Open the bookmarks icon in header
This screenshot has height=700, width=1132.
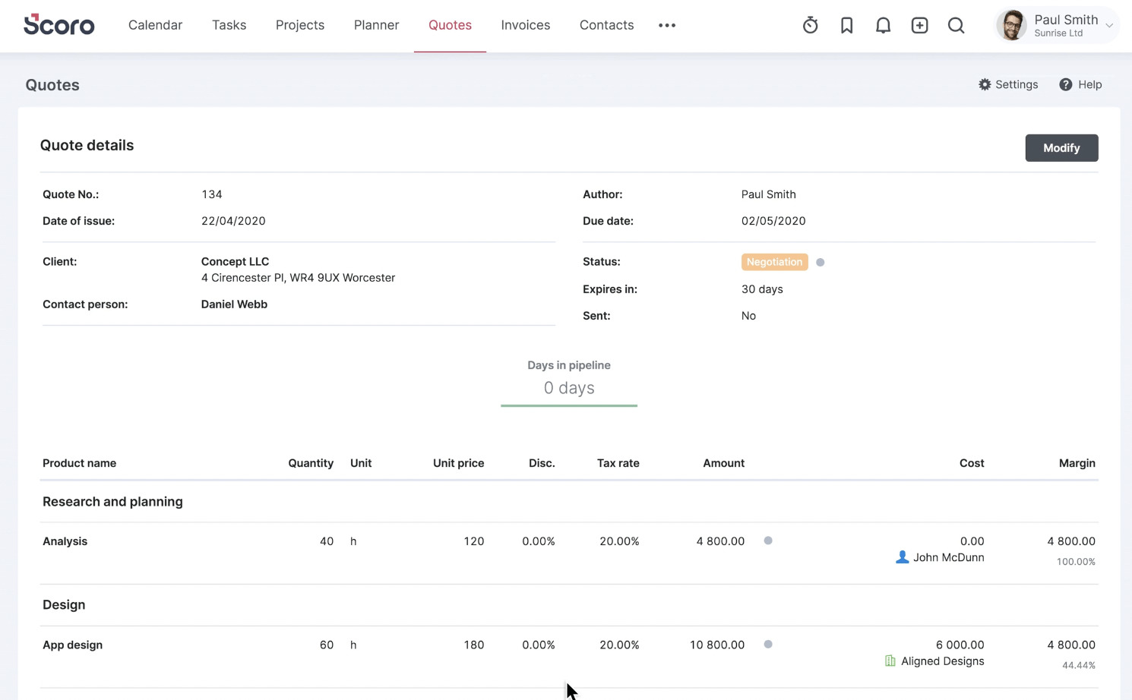coord(847,25)
